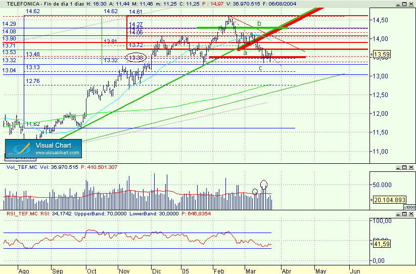
Task: Click the 'Ago' month on time axis
Action: click(24, 271)
